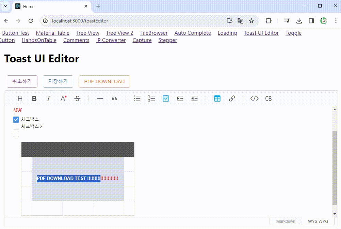Reload the current page
341x229 pixels.
[31, 21]
